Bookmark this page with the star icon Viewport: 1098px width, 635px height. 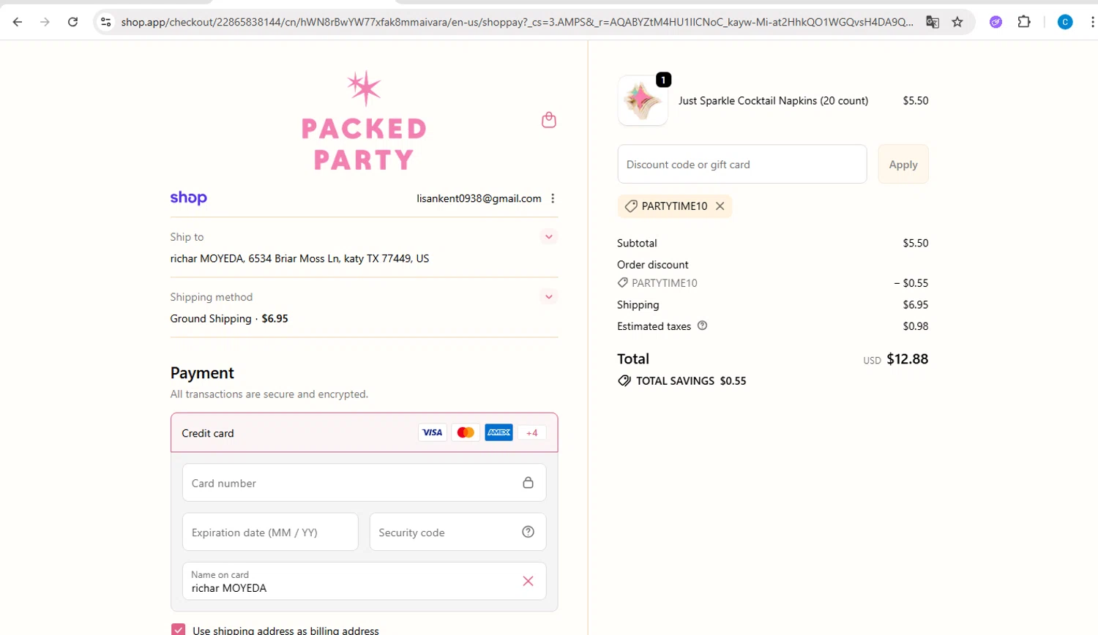tap(957, 22)
